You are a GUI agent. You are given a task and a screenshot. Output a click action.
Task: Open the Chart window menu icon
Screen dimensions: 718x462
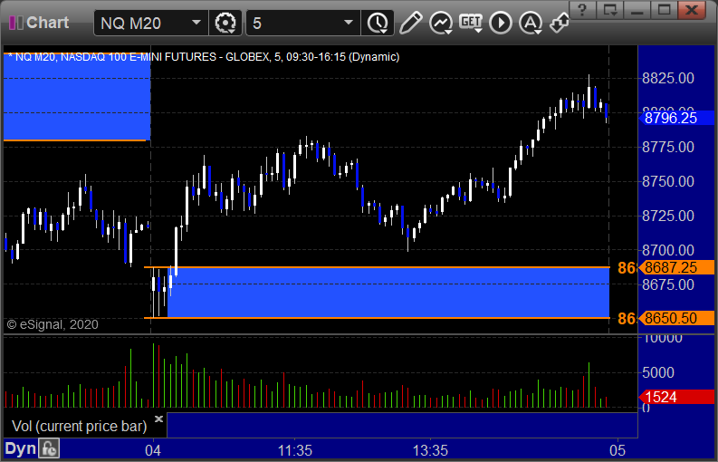(16, 23)
